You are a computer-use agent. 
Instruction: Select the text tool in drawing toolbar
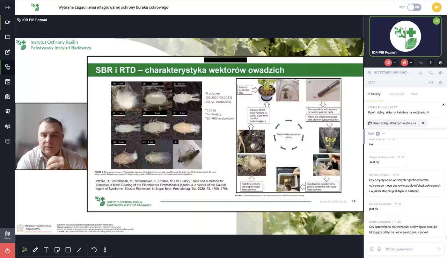[46, 250]
